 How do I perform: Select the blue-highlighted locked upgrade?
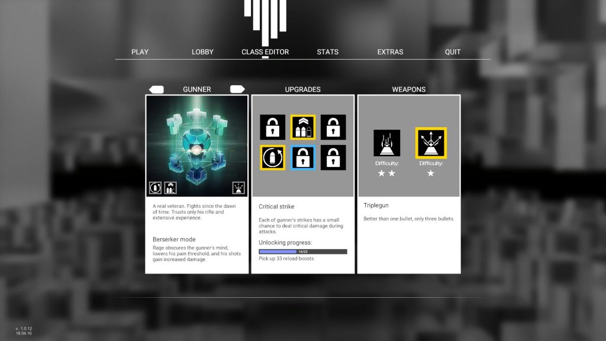pos(303,157)
